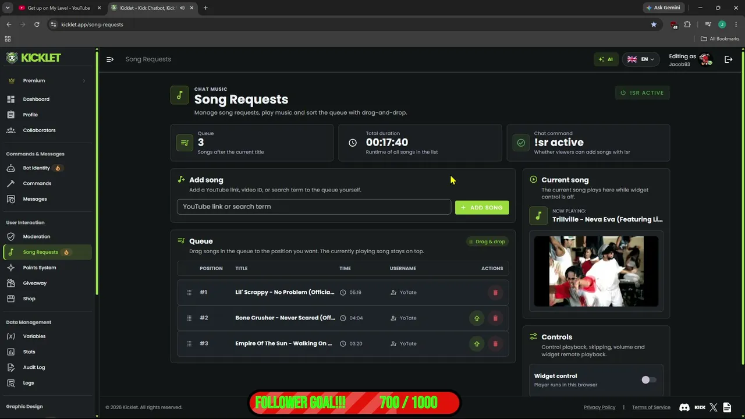This screenshot has height=419, width=745.
Task: Open Variables in the sidebar
Action: (46, 336)
